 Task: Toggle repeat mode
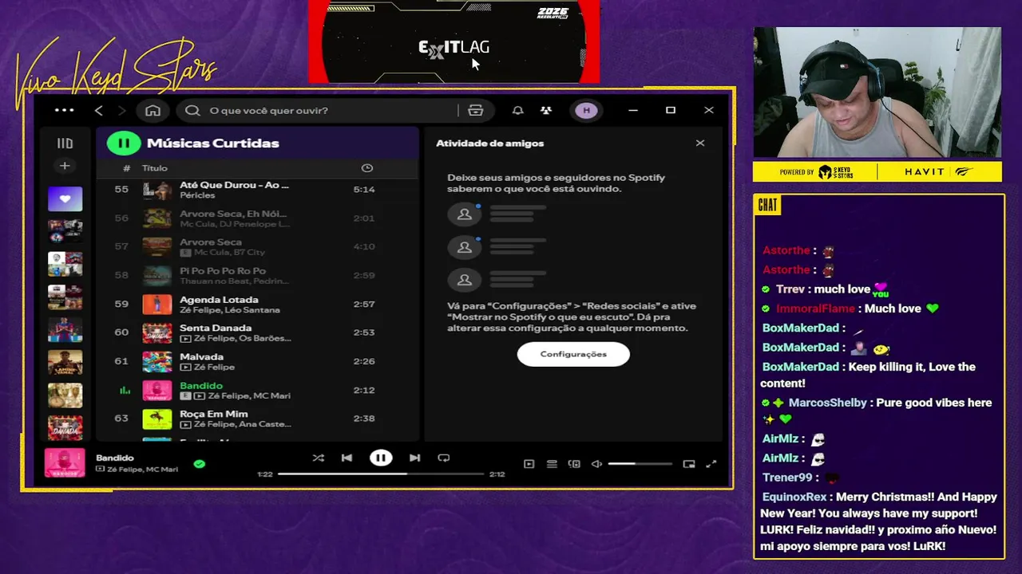tap(444, 458)
